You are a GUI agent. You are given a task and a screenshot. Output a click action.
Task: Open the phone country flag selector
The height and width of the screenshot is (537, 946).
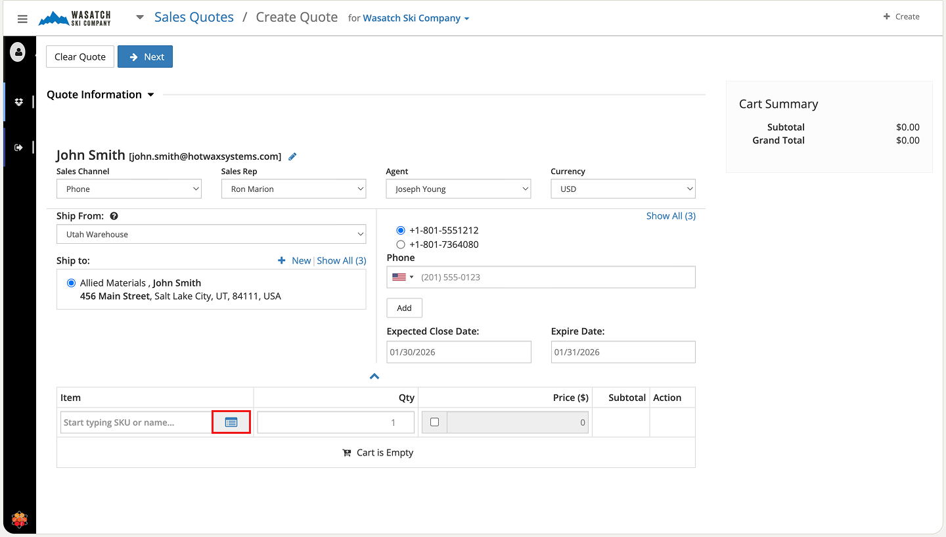tap(403, 277)
